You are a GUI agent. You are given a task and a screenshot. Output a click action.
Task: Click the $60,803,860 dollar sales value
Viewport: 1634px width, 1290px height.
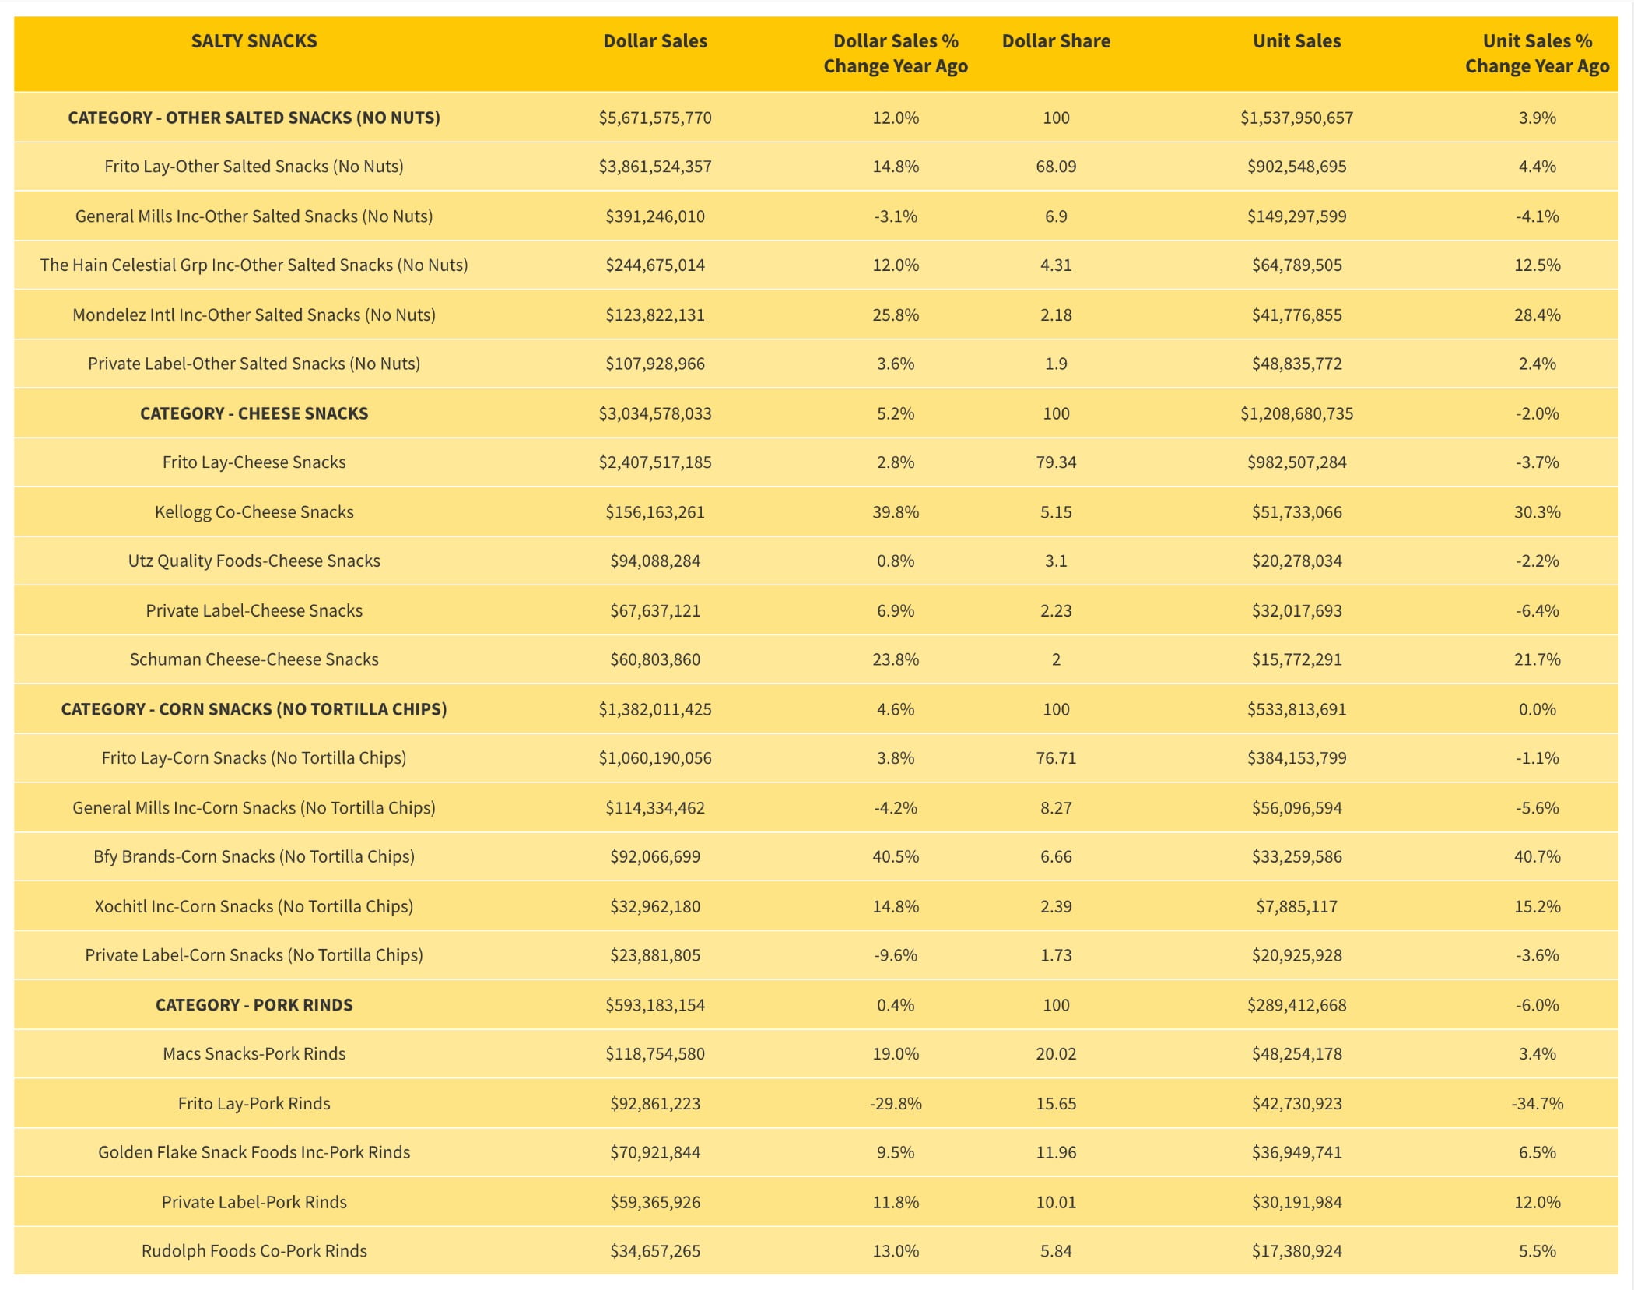click(655, 659)
